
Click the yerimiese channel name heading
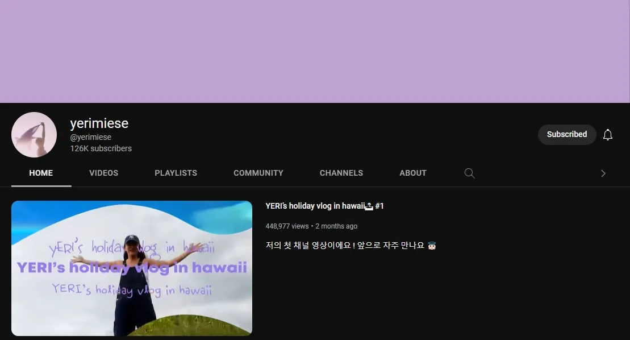[x=99, y=123]
